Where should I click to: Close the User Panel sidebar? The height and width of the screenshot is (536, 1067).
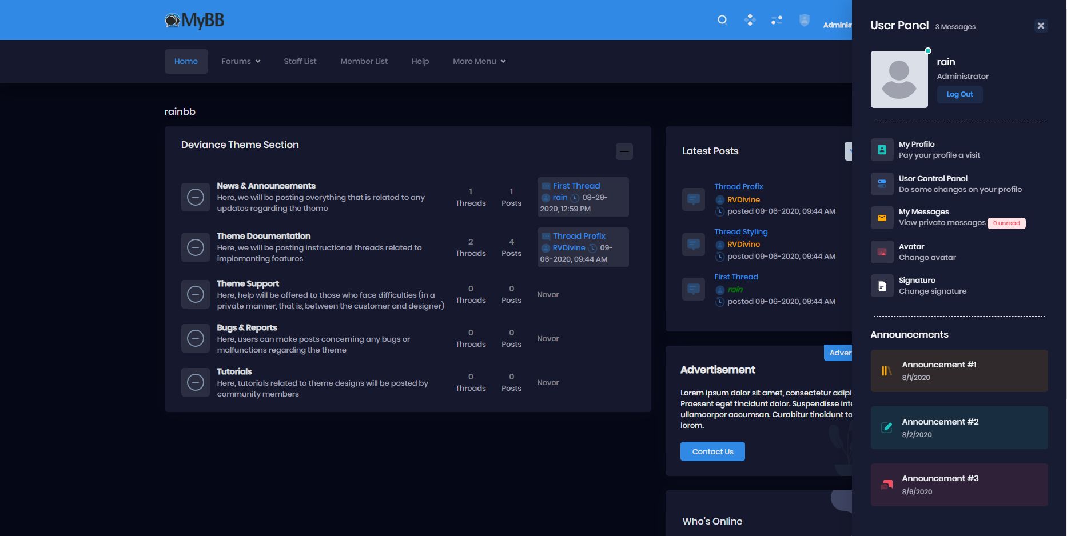1041,26
